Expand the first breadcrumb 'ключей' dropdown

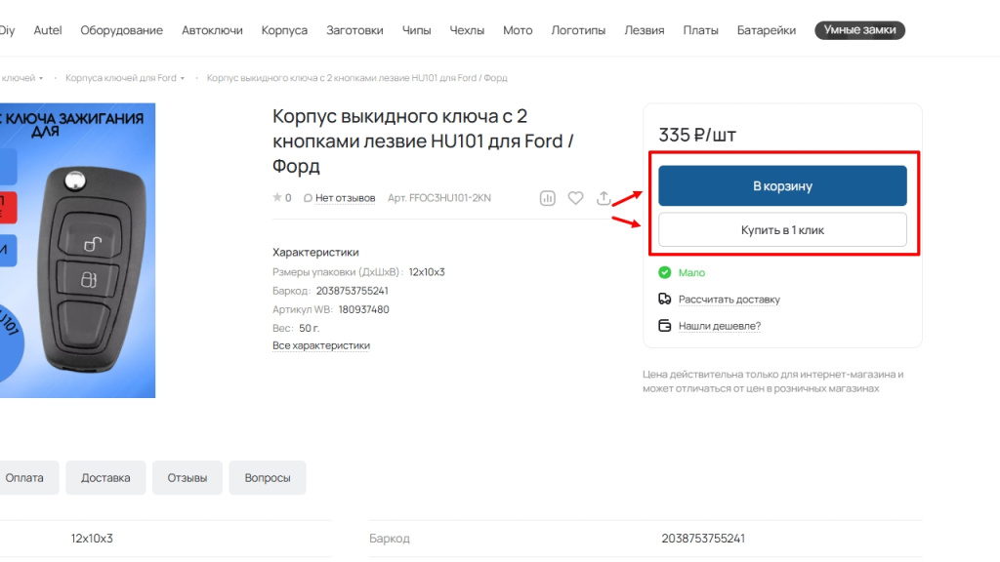[24, 77]
